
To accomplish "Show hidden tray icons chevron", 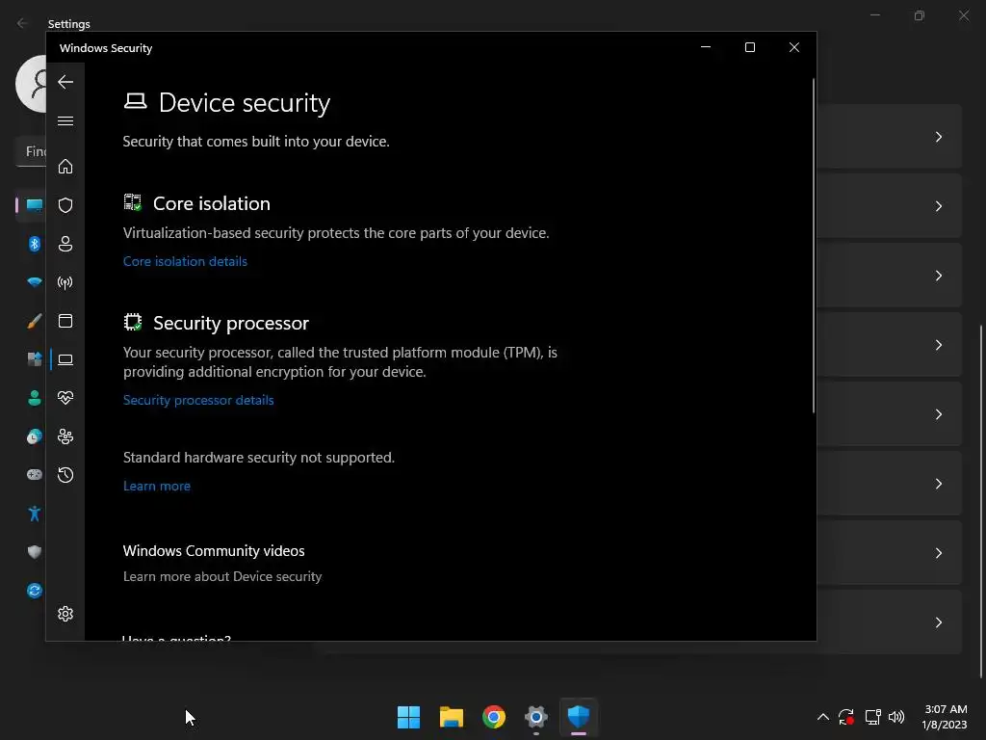I will 822,717.
